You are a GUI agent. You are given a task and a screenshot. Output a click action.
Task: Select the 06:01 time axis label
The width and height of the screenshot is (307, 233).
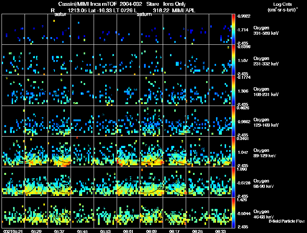(128, 231)
